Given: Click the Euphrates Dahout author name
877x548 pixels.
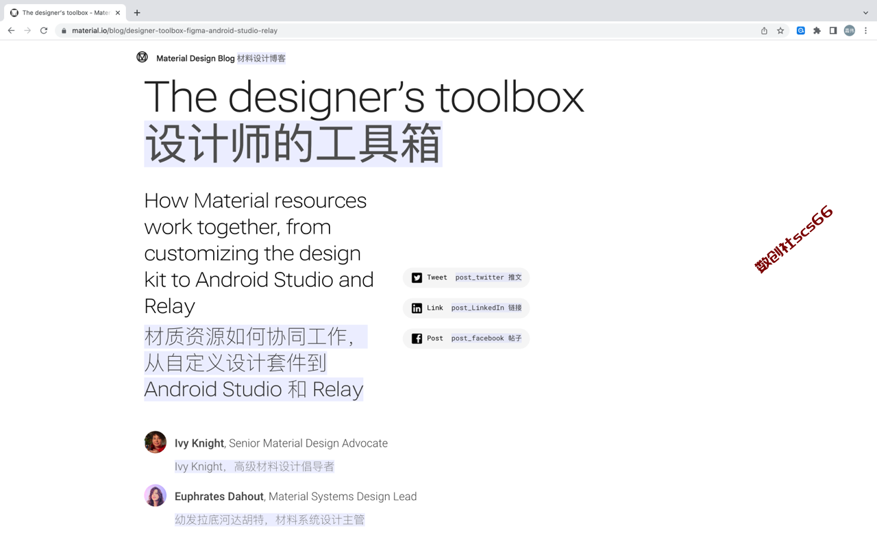Looking at the screenshot, I should point(219,497).
